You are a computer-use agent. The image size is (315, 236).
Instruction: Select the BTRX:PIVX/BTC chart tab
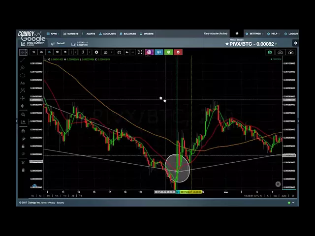[x=33, y=44]
